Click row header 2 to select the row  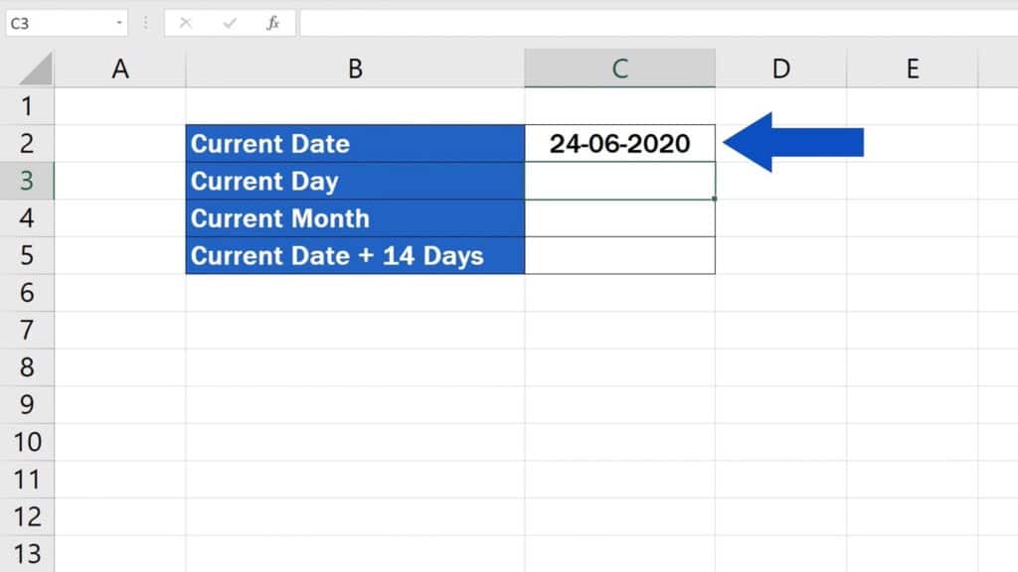(29, 143)
